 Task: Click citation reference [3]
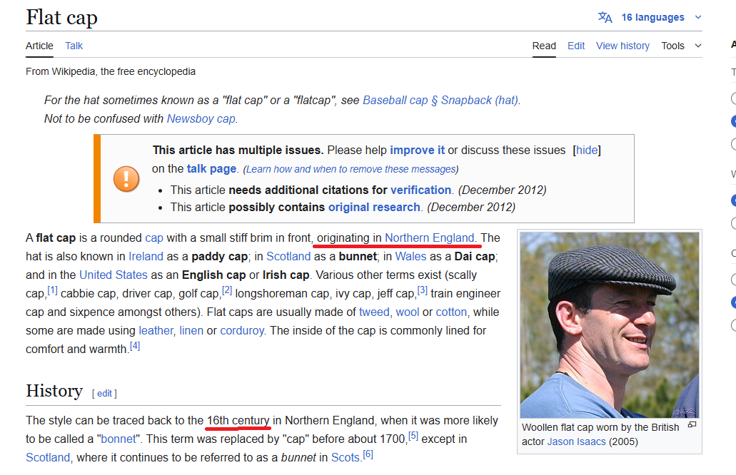pyautogui.click(x=423, y=291)
